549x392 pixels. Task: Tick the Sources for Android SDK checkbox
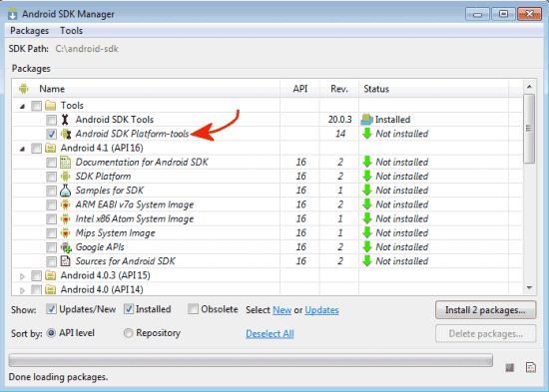click(x=51, y=261)
